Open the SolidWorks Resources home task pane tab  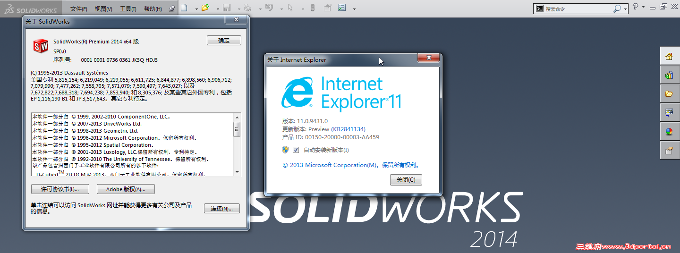[x=669, y=56]
